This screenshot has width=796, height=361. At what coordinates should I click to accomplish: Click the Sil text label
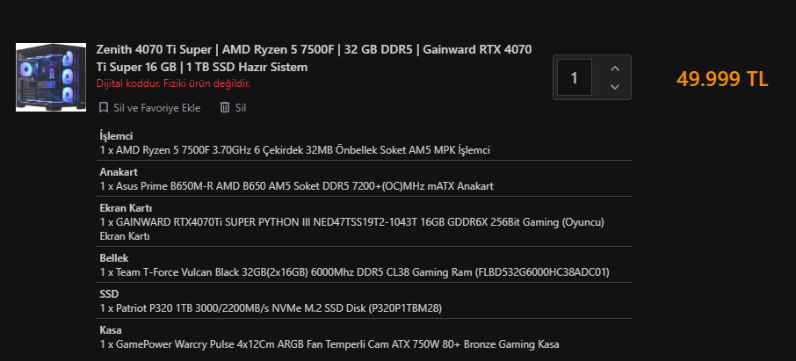(241, 107)
